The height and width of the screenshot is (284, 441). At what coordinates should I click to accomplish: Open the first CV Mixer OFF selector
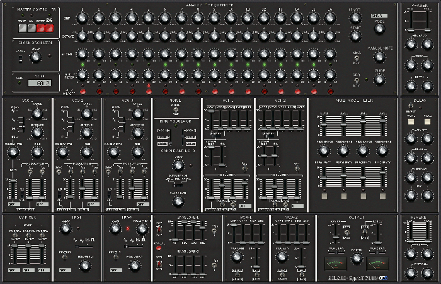pos(14,270)
